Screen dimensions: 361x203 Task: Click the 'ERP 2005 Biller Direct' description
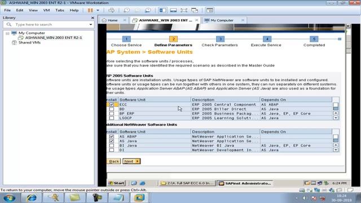coord(219,109)
